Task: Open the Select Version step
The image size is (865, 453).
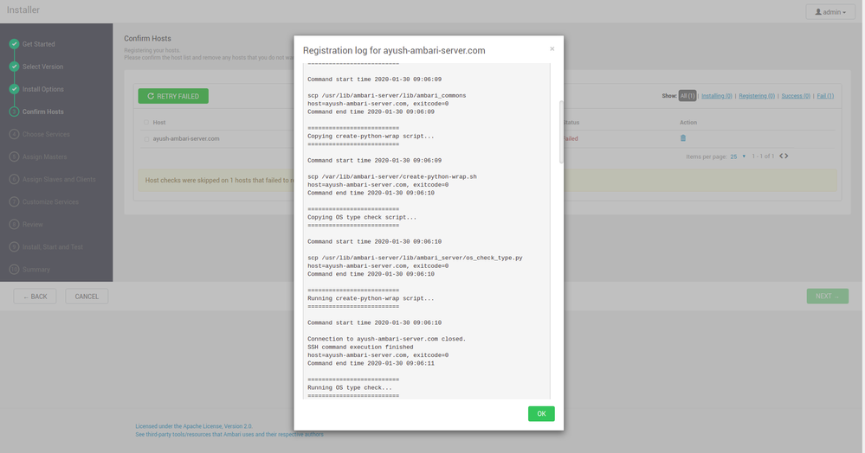Action: pos(42,67)
